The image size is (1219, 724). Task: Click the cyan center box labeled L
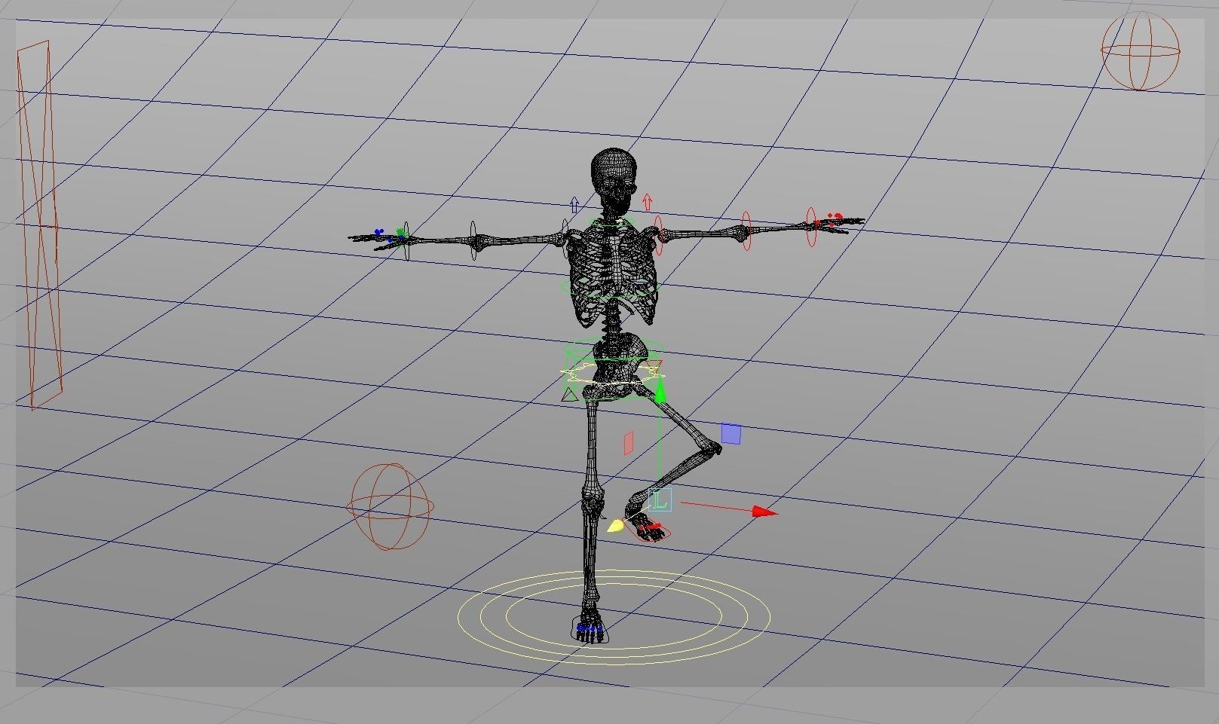(x=660, y=499)
